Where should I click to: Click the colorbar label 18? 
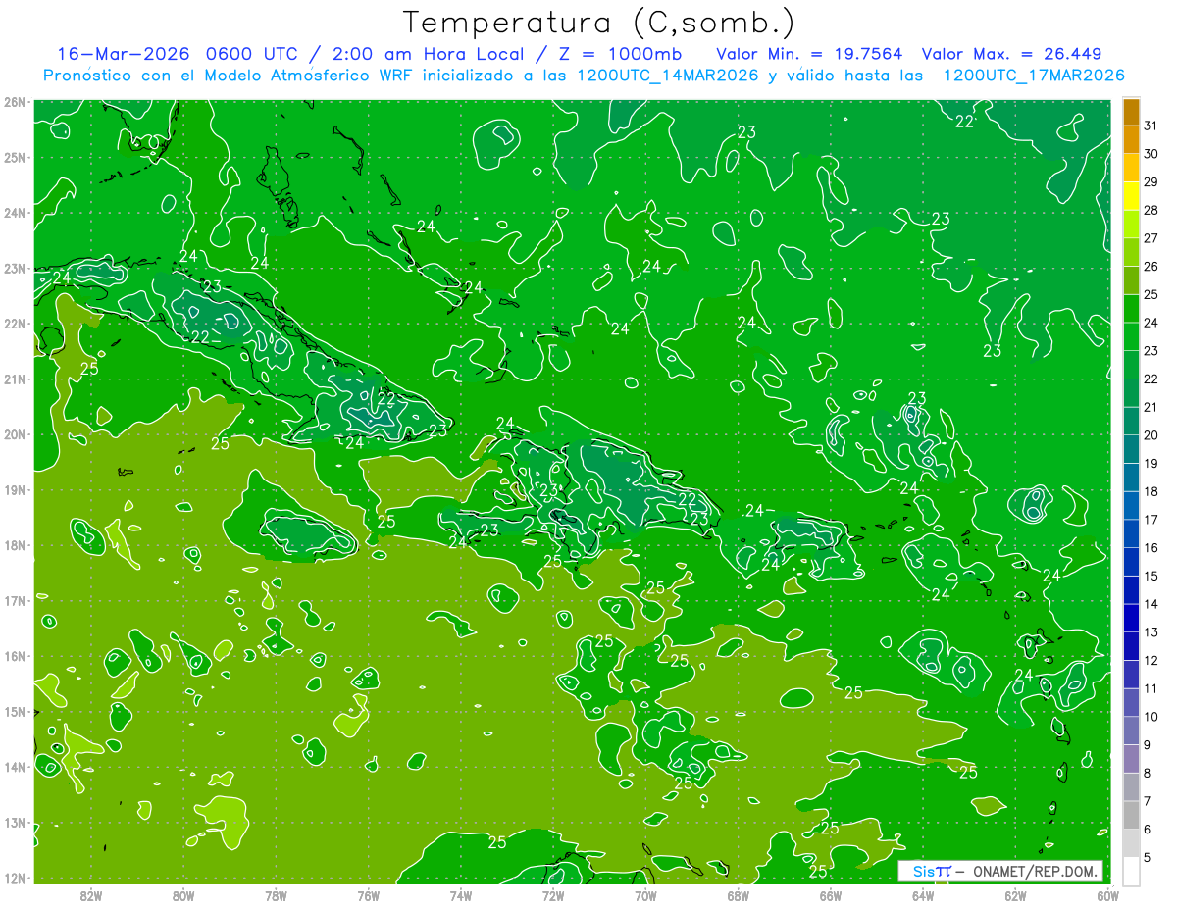[x=1151, y=491]
